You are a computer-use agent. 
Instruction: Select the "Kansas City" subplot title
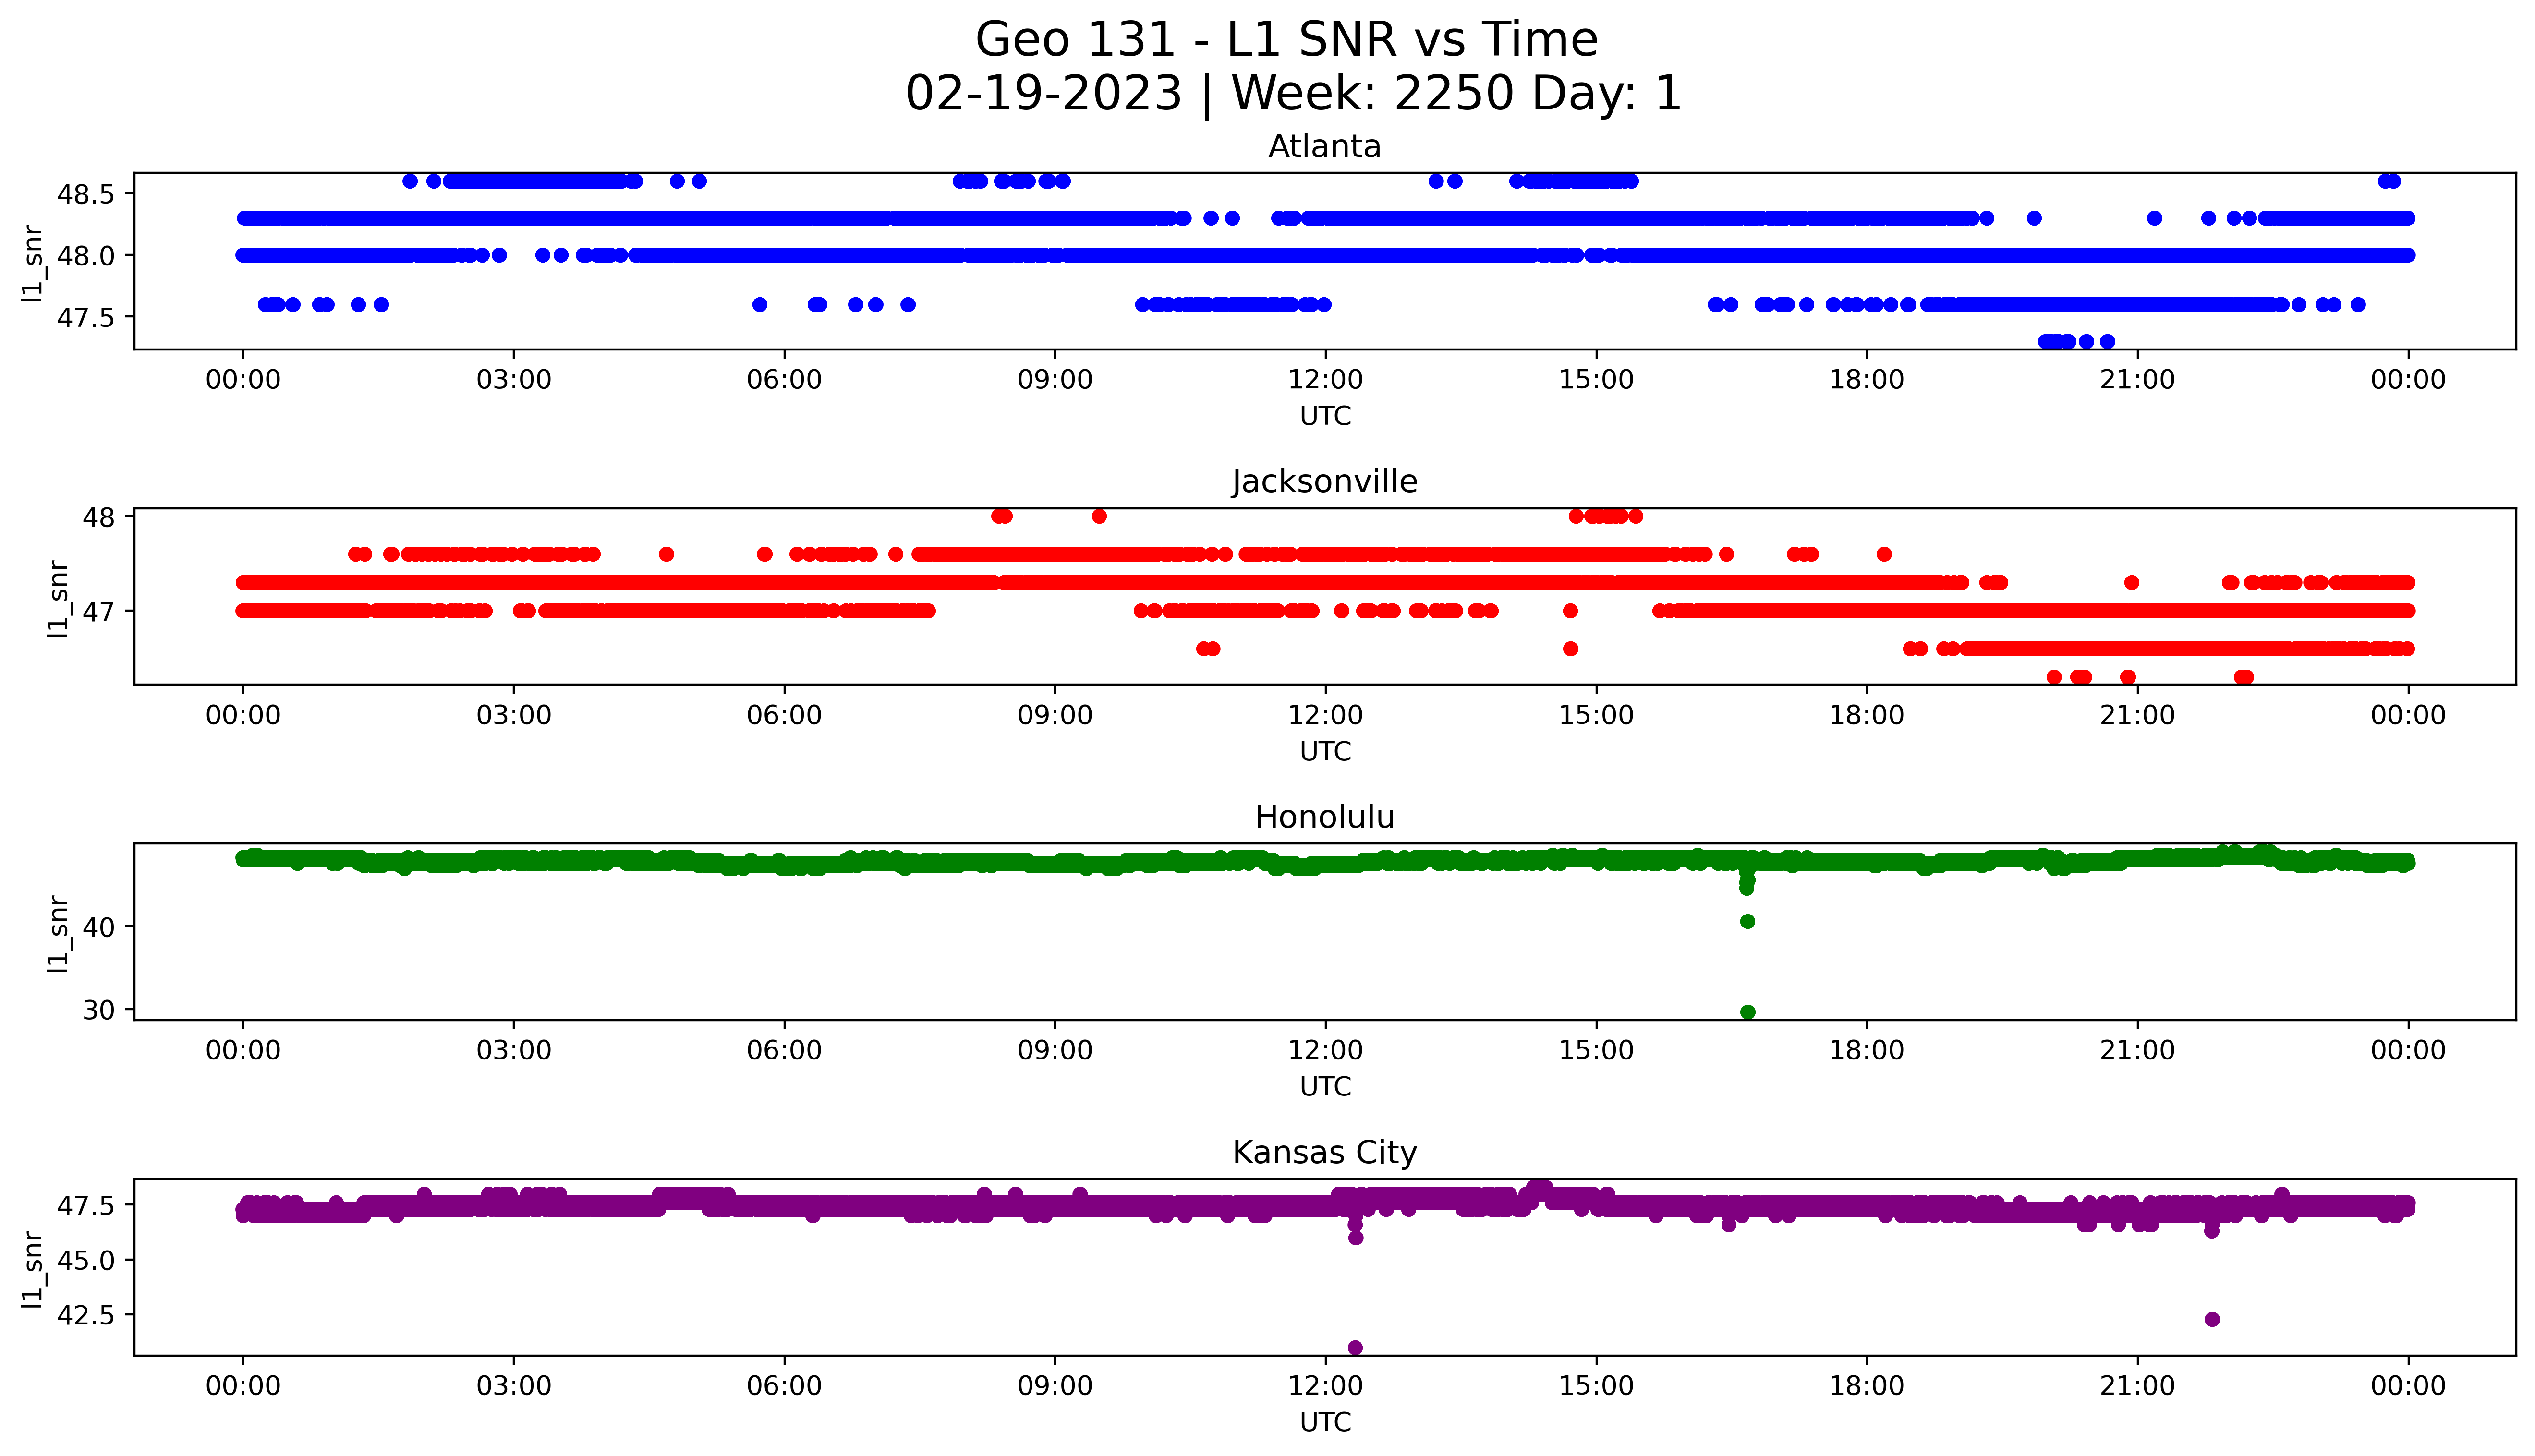(1324, 1153)
